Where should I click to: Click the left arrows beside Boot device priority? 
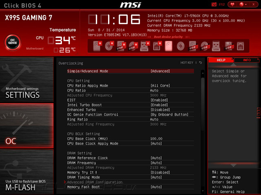[149, 37]
